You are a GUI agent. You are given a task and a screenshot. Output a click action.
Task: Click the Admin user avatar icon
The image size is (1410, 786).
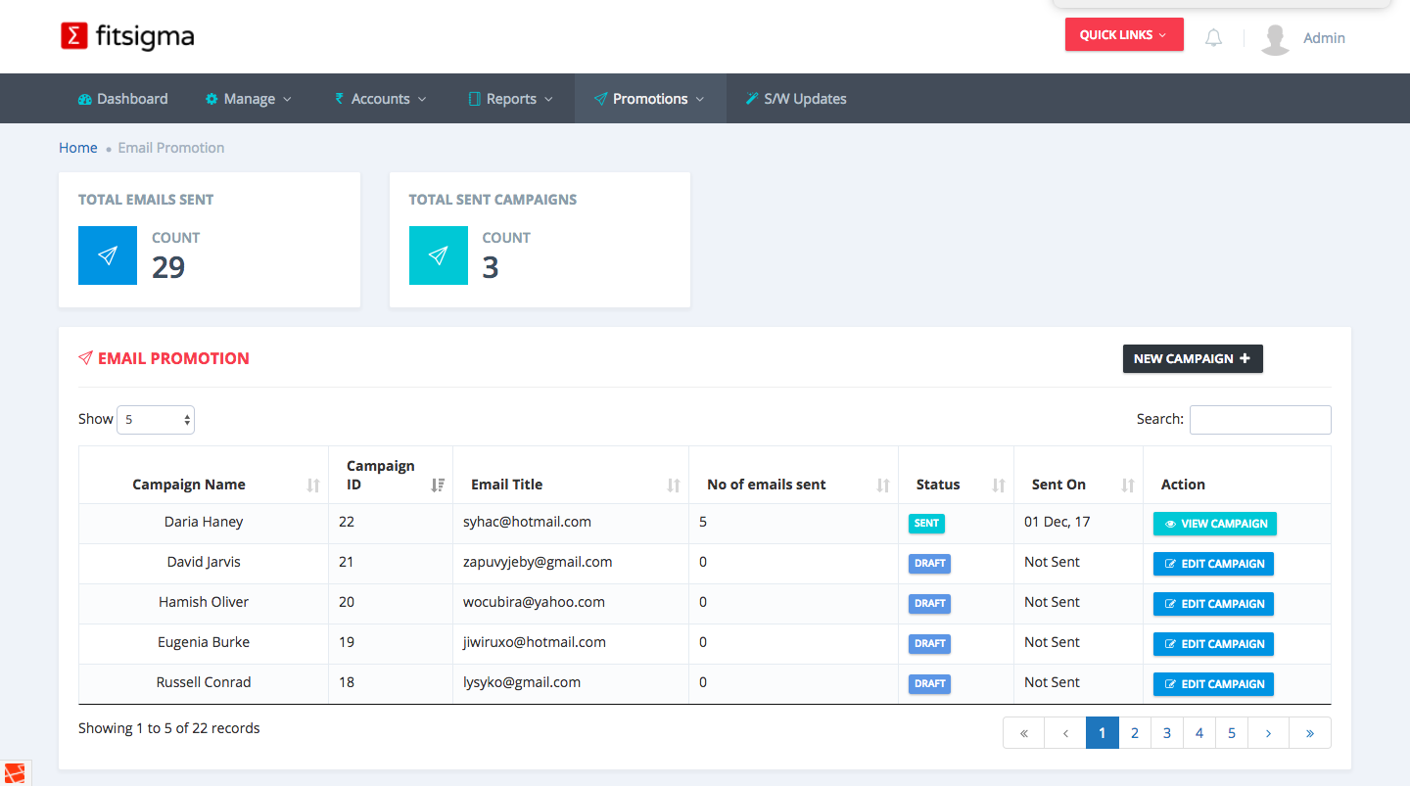[1275, 38]
